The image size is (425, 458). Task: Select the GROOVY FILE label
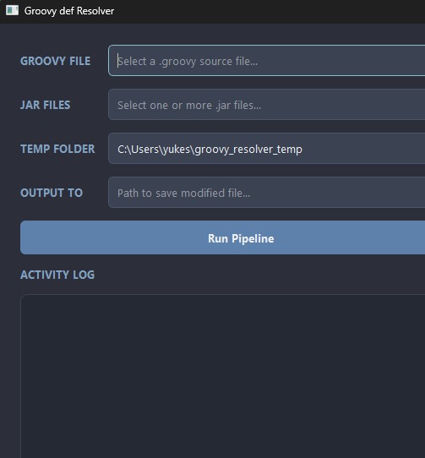(x=55, y=61)
